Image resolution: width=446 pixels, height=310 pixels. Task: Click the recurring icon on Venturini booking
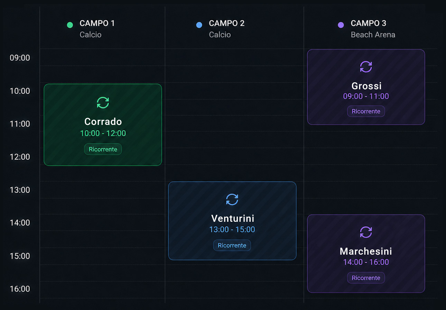click(232, 199)
